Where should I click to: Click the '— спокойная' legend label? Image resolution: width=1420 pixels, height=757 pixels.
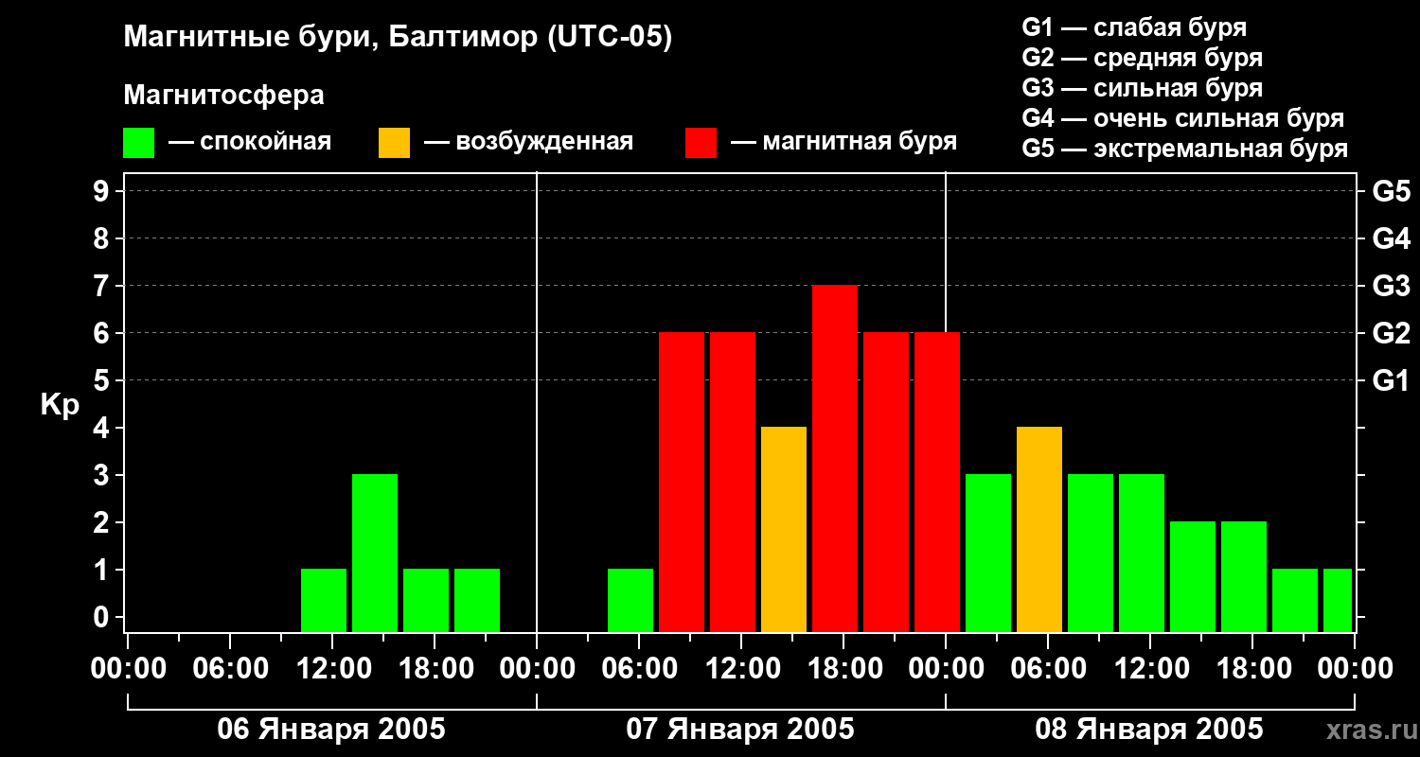tap(249, 142)
